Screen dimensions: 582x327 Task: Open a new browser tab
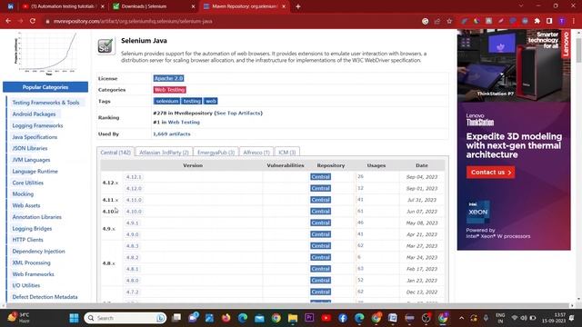[297, 6]
